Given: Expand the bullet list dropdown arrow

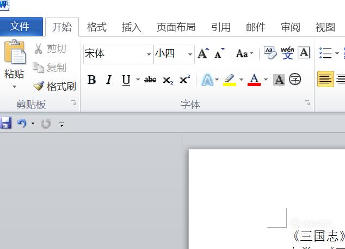Looking at the screenshot, I should [x=337, y=53].
